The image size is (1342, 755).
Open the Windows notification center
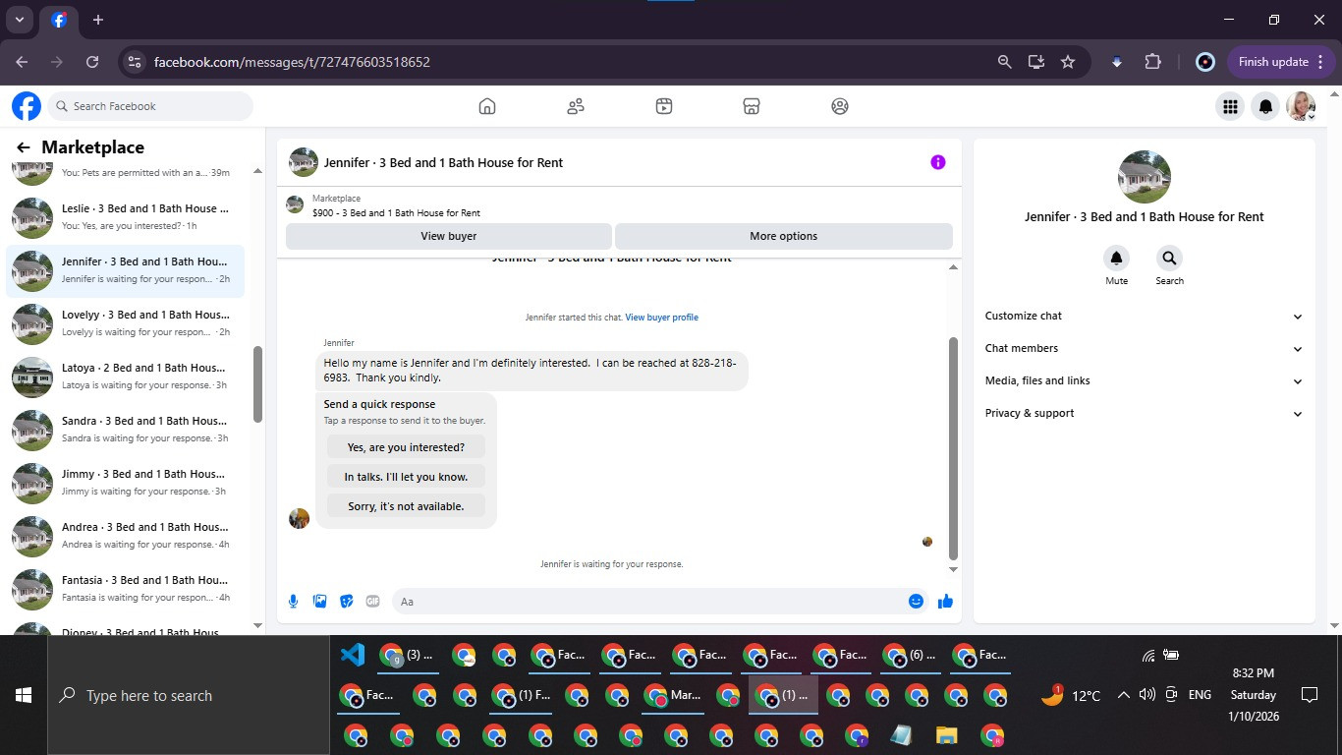click(x=1309, y=695)
